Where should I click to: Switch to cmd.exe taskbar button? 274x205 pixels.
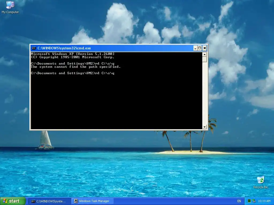pos(50,201)
